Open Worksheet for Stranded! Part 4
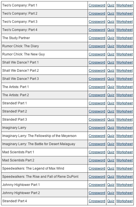The width and height of the screenshot is (136, 207). pyautogui.click(x=124, y=201)
